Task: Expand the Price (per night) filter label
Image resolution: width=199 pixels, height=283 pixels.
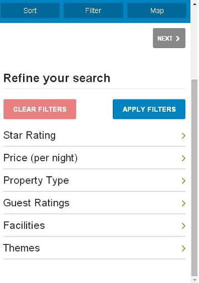Action: [x=40, y=158]
